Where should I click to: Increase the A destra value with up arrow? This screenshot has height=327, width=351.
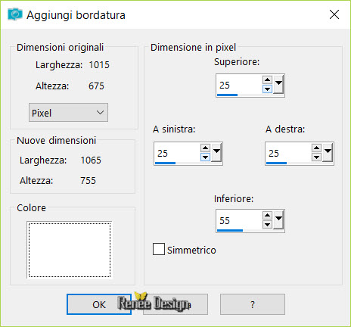[x=316, y=148]
